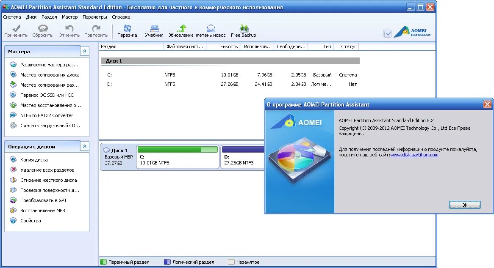
Task: Select the C: partition row in the list
Action: (230, 75)
